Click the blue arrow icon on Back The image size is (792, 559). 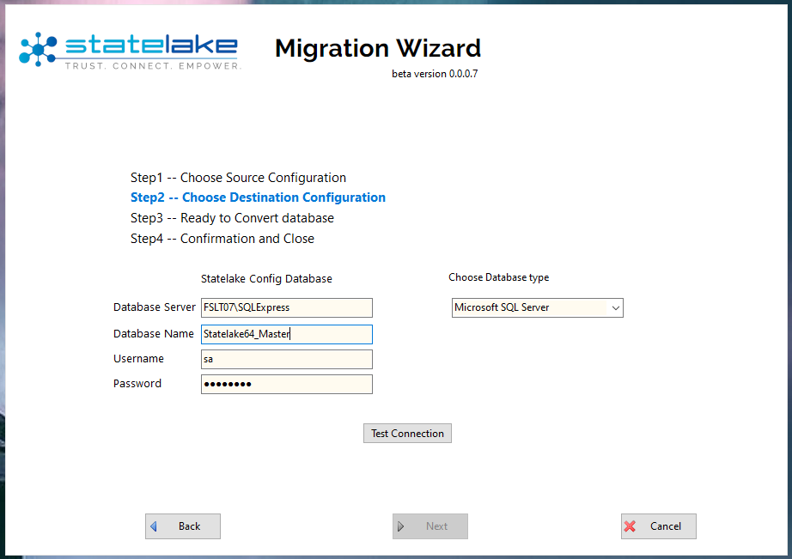point(154,526)
